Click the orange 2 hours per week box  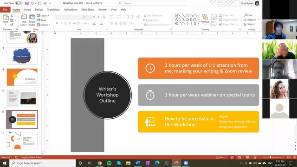tap(198, 68)
